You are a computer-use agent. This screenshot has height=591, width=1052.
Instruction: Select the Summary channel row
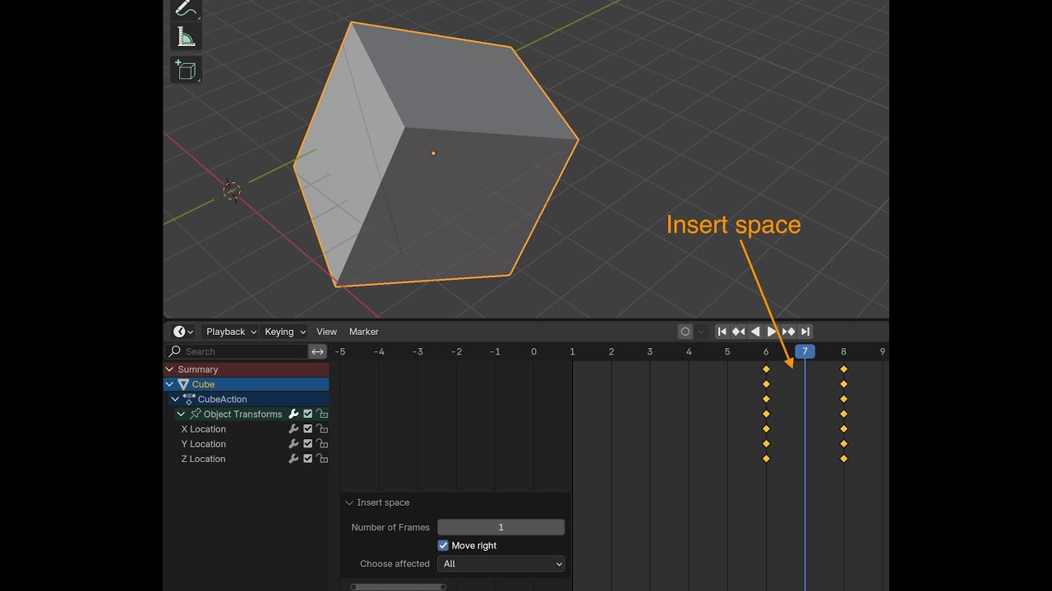tap(247, 369)
